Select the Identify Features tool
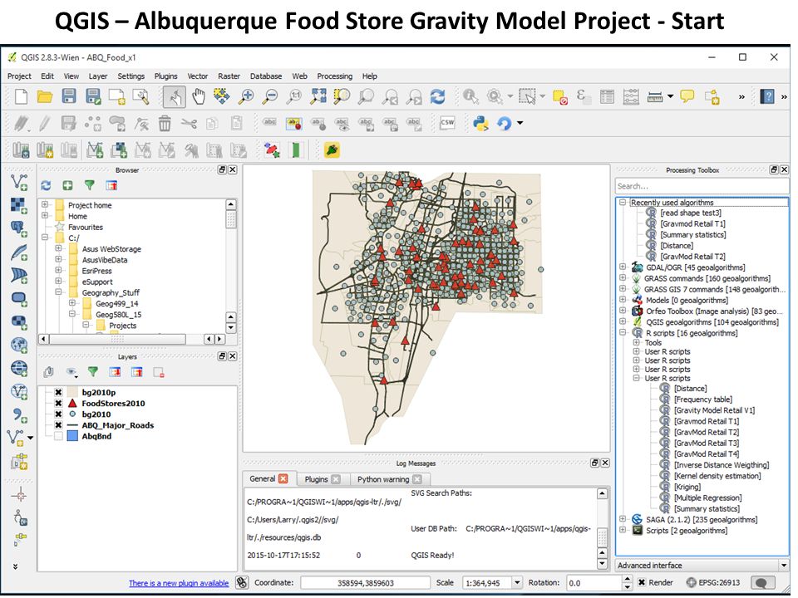Image resolution: width=798 pixels, height=598 pixels. tap(470, 96)
